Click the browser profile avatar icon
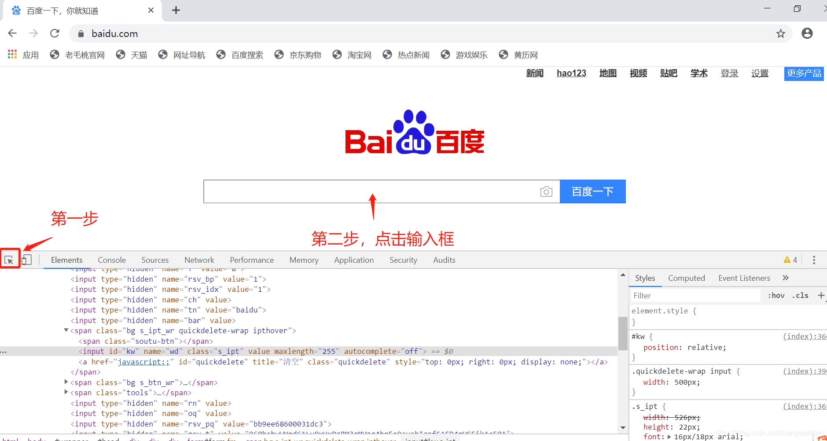The height and width of the screenshot is (441, 827). (807, 33)
